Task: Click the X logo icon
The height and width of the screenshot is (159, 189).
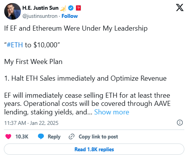Action: coord(180,7)
